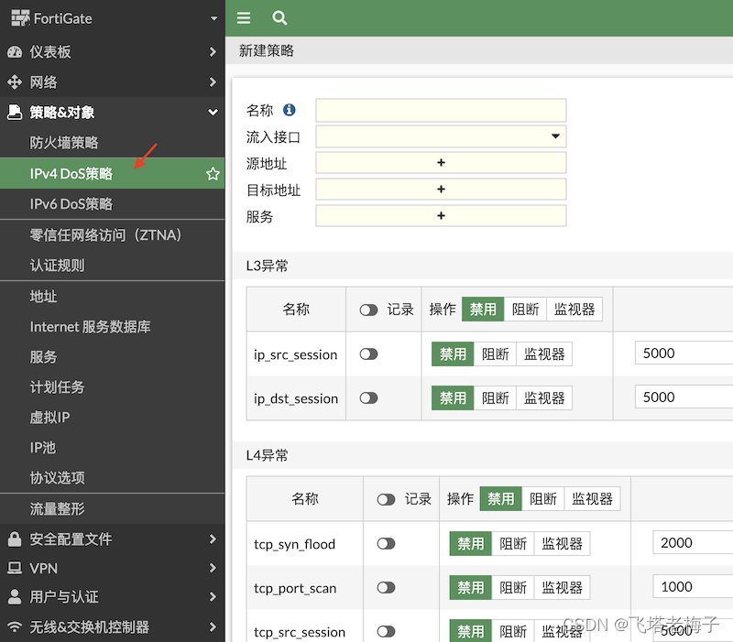Set tcp_syn_flood action to 阻断

[513, 543]
